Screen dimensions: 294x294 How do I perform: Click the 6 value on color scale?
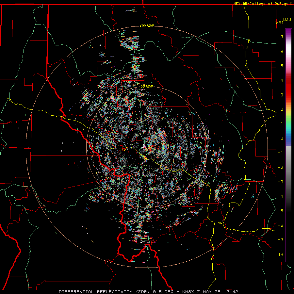click(282, 51)
